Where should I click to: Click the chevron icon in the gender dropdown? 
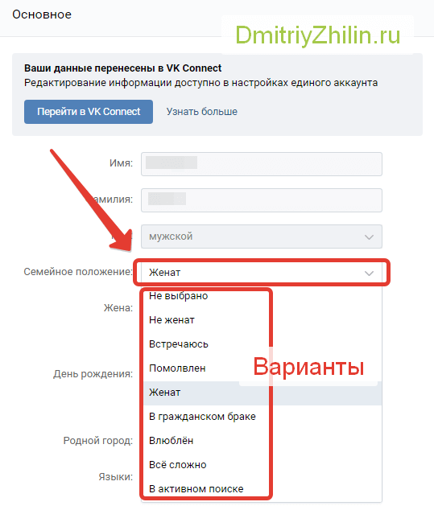pos(369,237)
